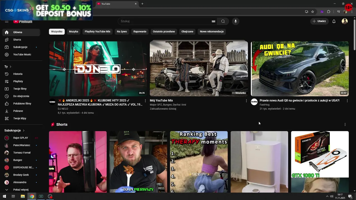356x200 pixels.
Task: Open options menu for Mój YouTube Mix
Action: pos(246,101)
